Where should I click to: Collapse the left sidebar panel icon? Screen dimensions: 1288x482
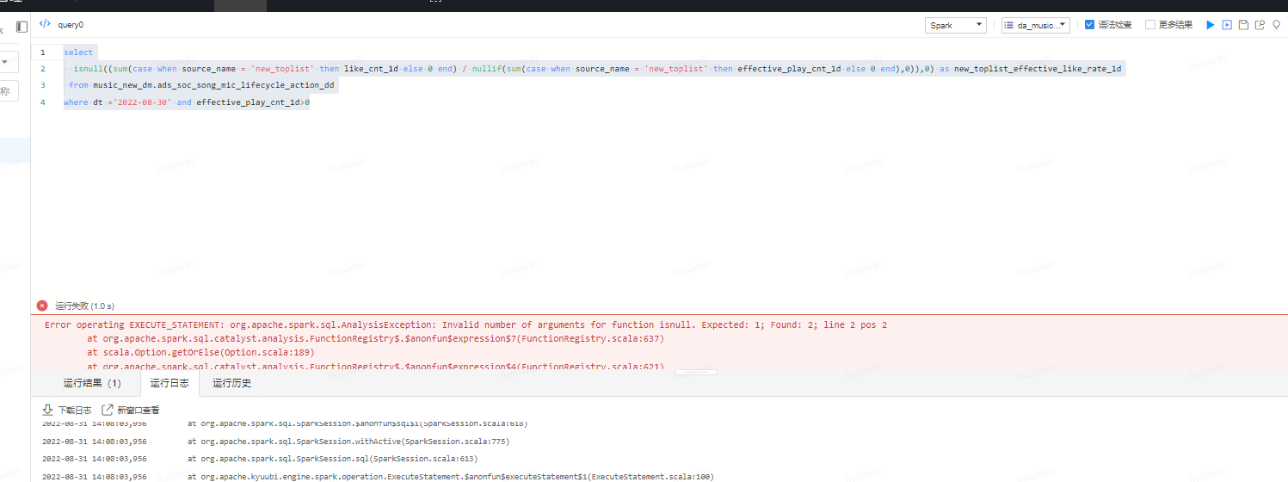coord(22,27)
